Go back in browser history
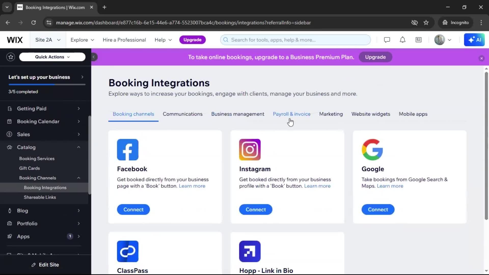This screenshot has width=489, height=275. coord(8,23)
